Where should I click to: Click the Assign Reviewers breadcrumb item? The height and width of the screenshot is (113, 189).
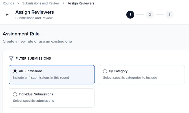coord(81,3)
